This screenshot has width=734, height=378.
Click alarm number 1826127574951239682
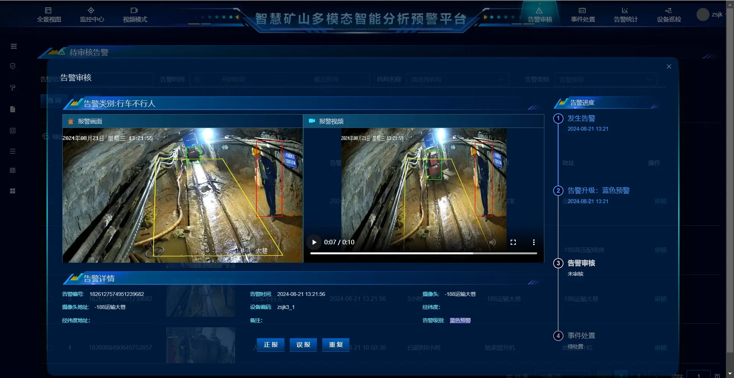pos(117,294)
